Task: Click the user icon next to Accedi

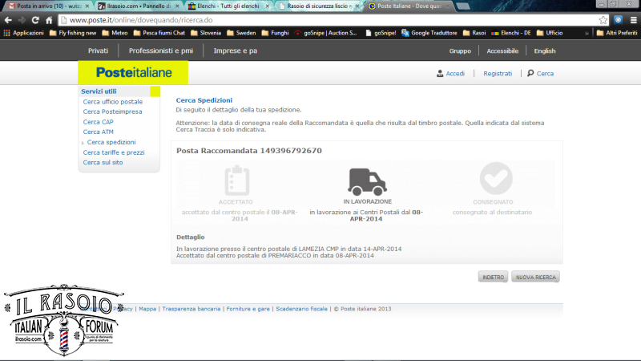Action: click(440, 74)
